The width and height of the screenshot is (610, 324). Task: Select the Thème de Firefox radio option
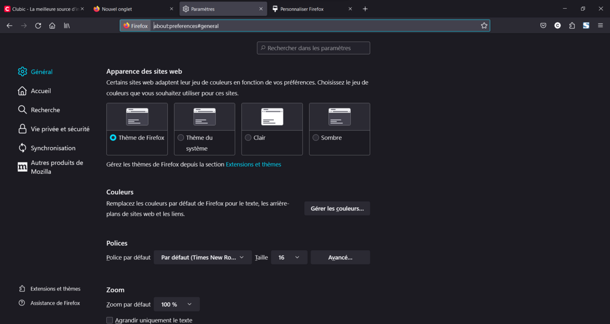pyautogui.click(x=113, y=138)
